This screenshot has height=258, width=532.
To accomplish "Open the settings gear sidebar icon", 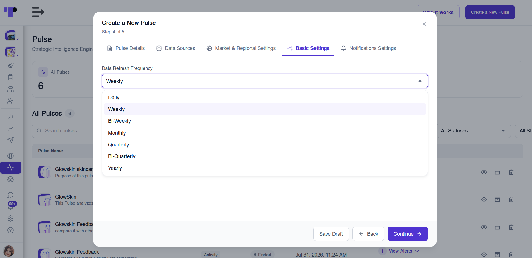I will pos(11,219).
